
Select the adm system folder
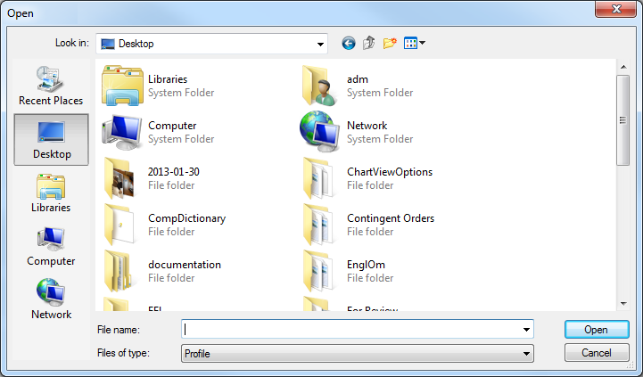pyautogui.click(x=357, y=86)
